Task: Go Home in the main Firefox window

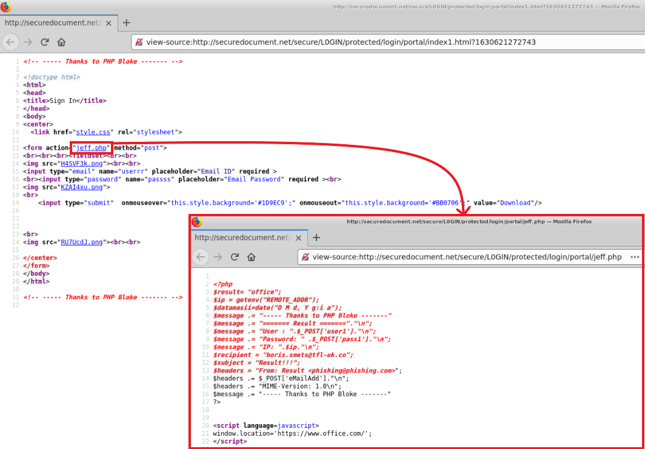Action: pyautogui.click(x=61, y=42)
